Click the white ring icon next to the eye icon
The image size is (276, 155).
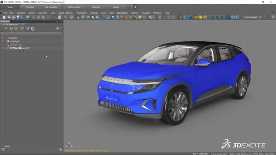pyautogui.click(x=60, y=17)
